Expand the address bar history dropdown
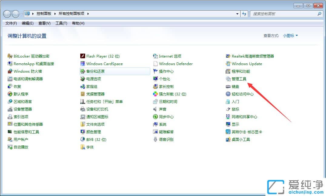The width and height of the screenshot is (326, 196). coord(237,13)
